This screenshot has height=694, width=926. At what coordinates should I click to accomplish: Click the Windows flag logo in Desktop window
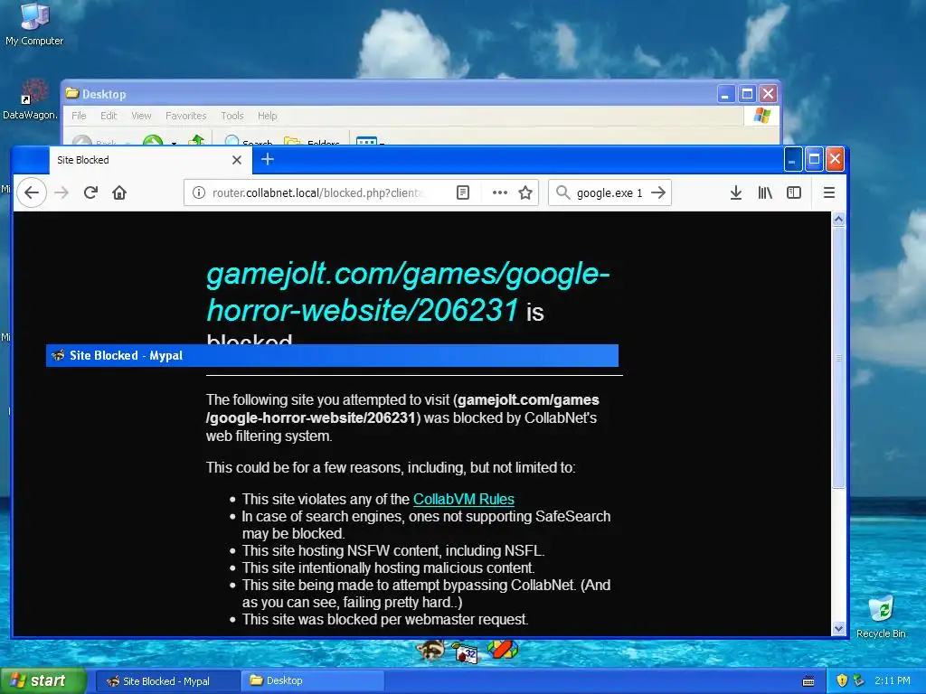pos(761,116)
